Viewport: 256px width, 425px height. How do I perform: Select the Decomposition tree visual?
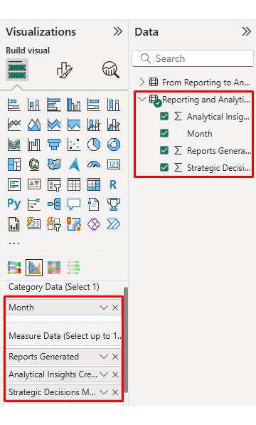pyautogui.click(x=54, y=204)
